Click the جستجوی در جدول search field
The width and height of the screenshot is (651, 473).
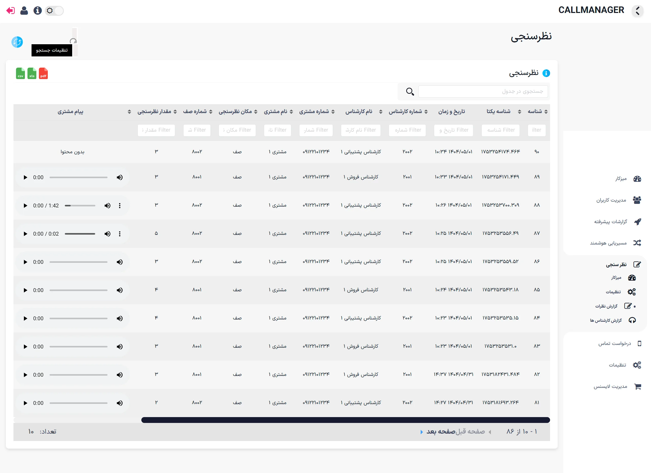[483, 91]
